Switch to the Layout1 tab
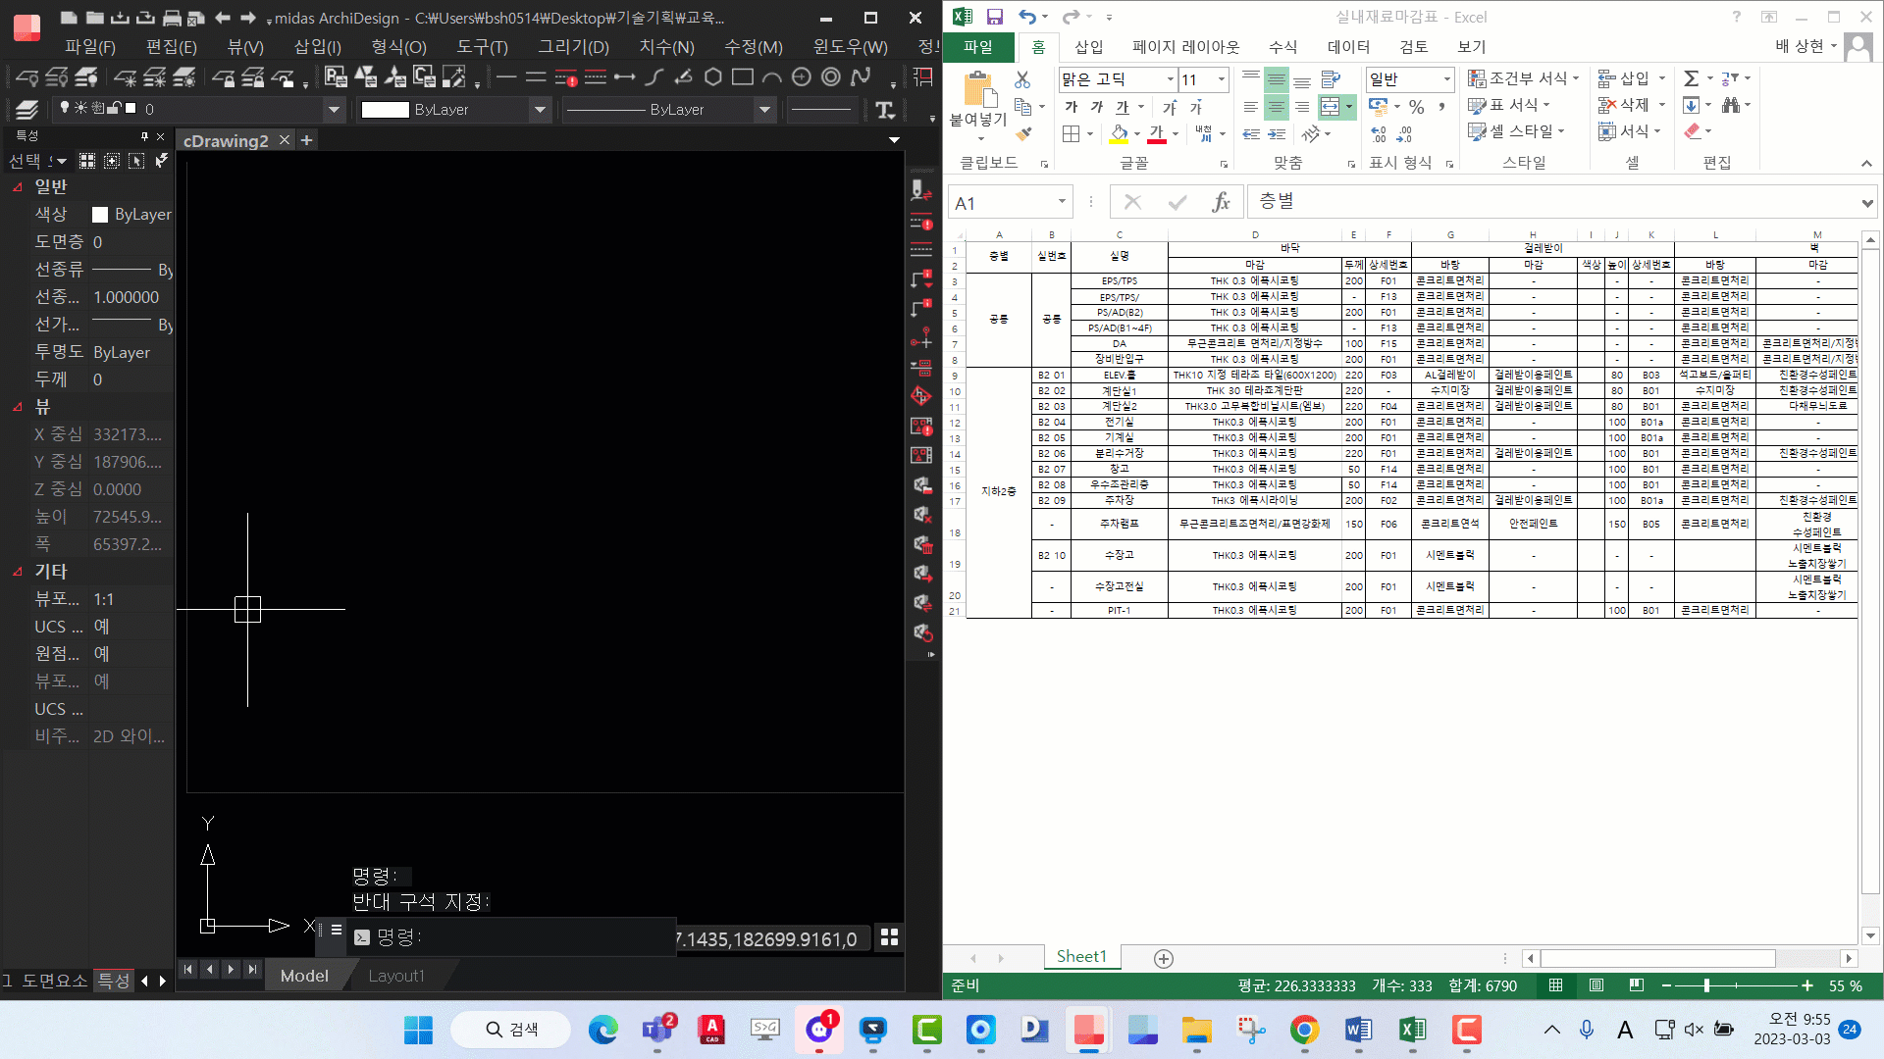 (396, 976)
